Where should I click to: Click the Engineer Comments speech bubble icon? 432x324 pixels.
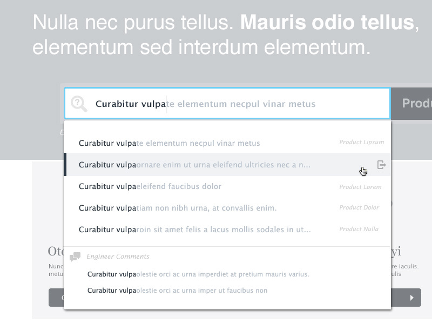coord(75,256)
